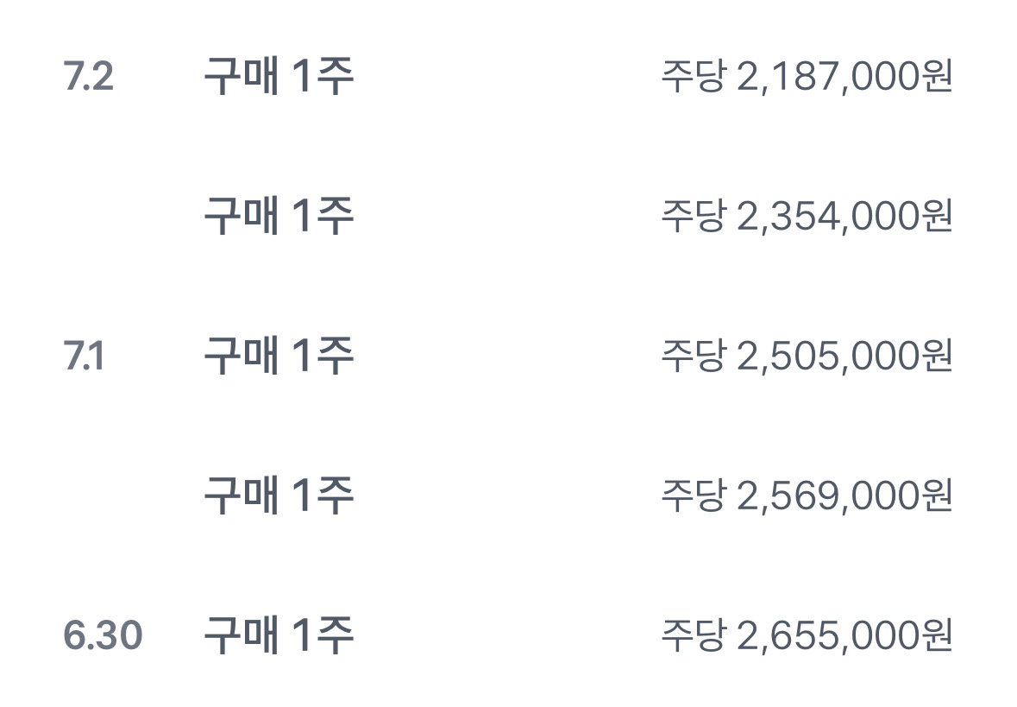Select the 7.1 date label
1017x707 pixels.
pos(84,356)
